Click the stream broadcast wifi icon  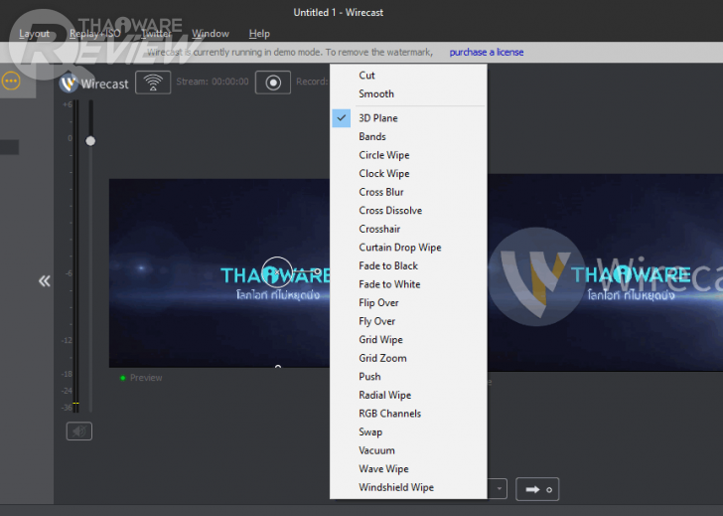(153, 83)
